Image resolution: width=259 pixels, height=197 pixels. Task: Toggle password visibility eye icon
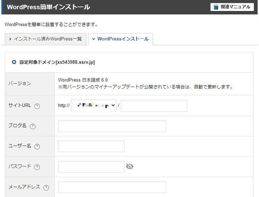tap(130, 166)
